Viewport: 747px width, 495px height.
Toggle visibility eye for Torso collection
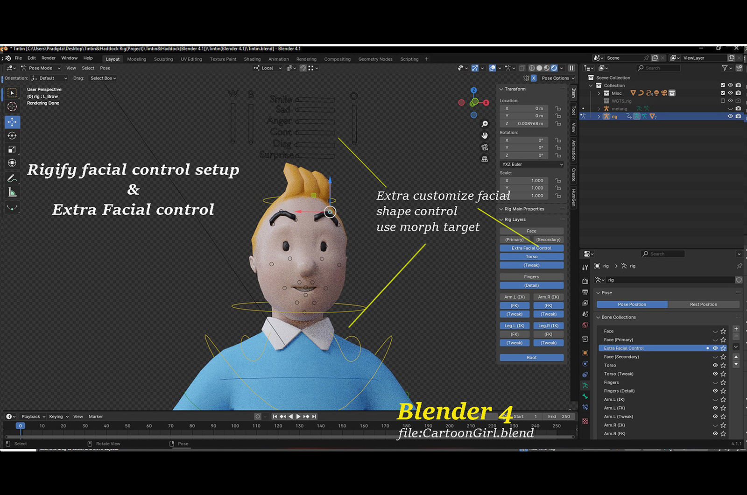715,365
